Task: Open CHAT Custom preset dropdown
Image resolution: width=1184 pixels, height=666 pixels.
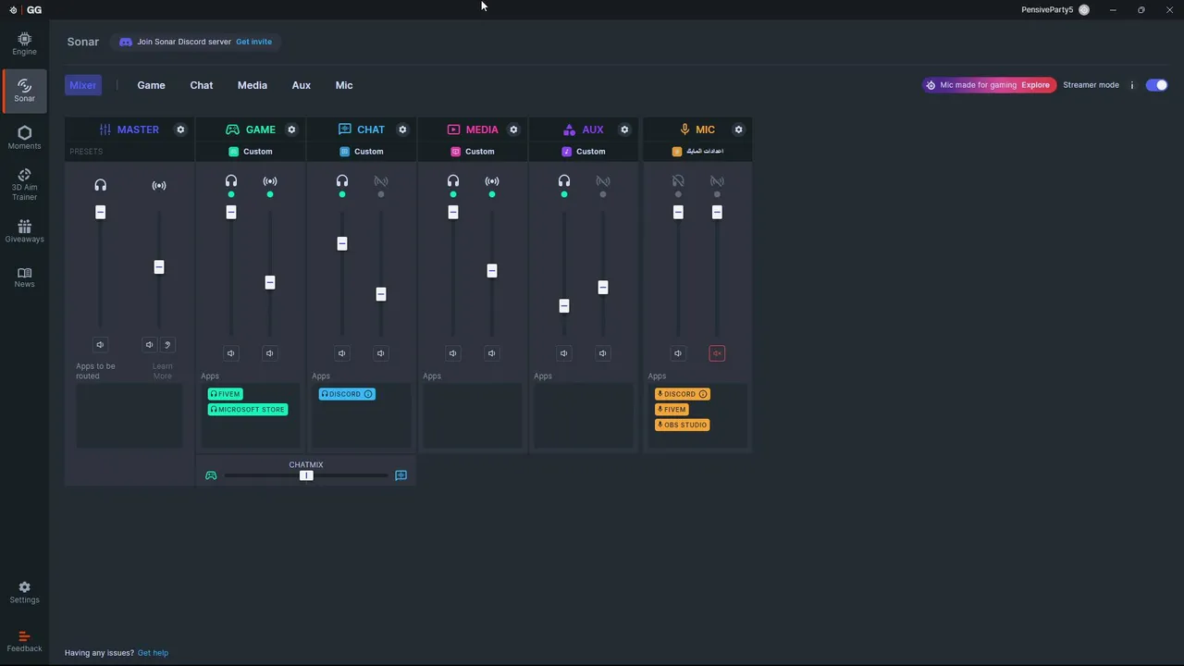Action: click(x=362, y=152)
